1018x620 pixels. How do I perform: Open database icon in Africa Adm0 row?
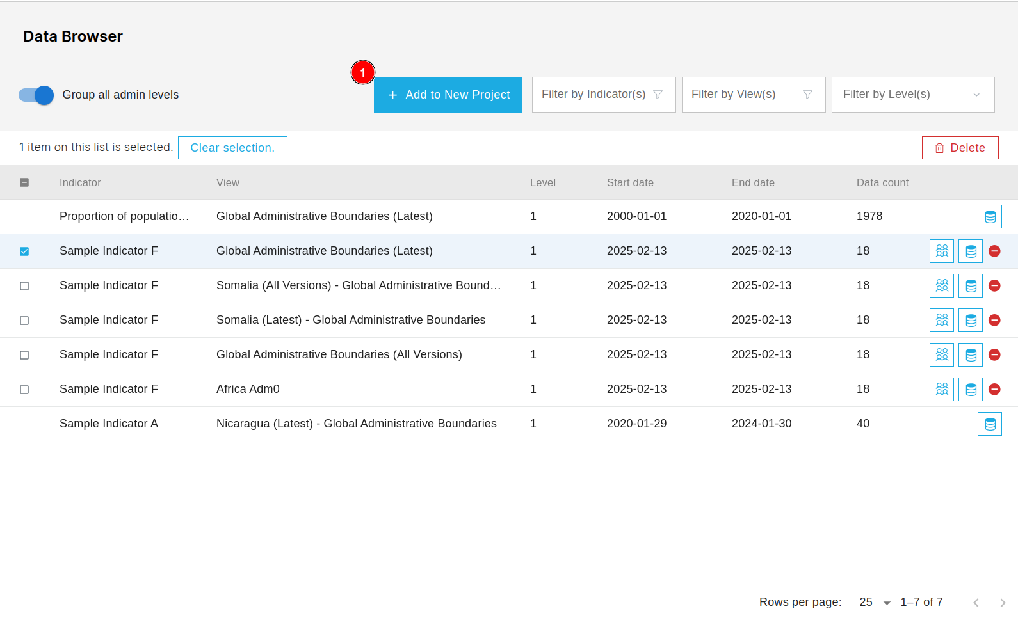coord(971,389)
